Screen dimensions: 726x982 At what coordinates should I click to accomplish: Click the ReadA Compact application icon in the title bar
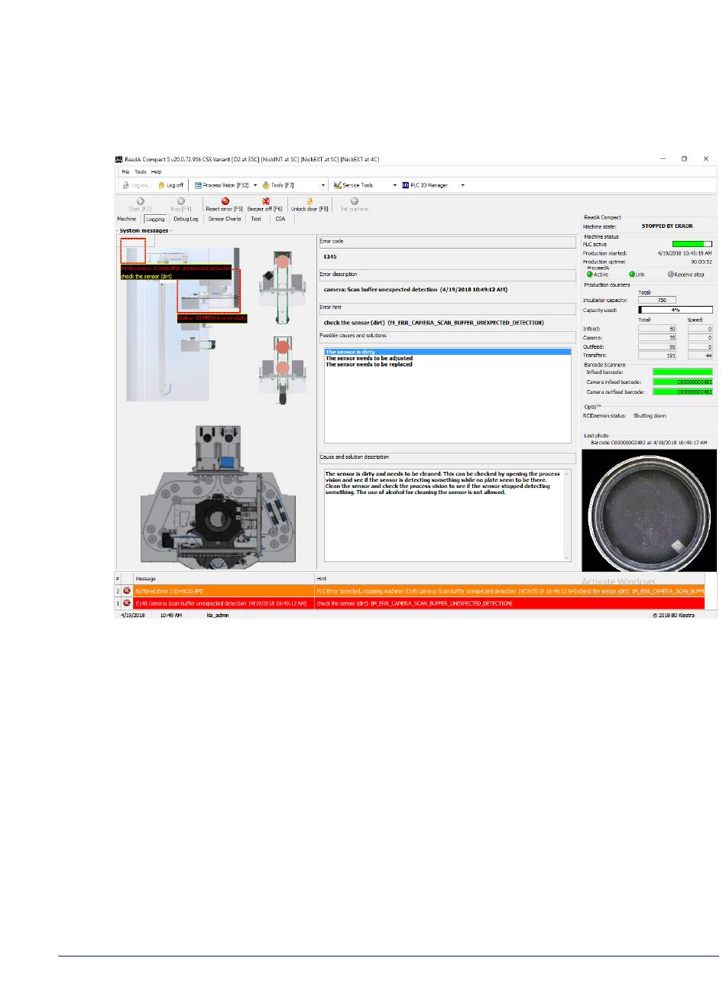[x=118, y=159]
